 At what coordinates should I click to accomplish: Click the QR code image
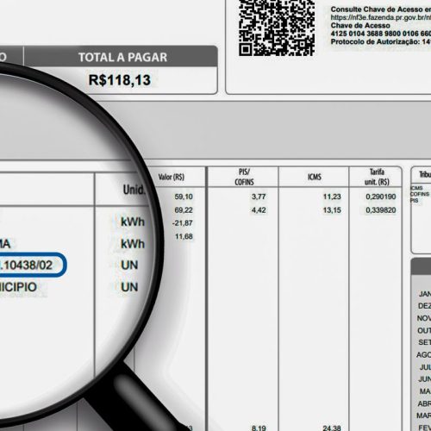tap(277, 28)
